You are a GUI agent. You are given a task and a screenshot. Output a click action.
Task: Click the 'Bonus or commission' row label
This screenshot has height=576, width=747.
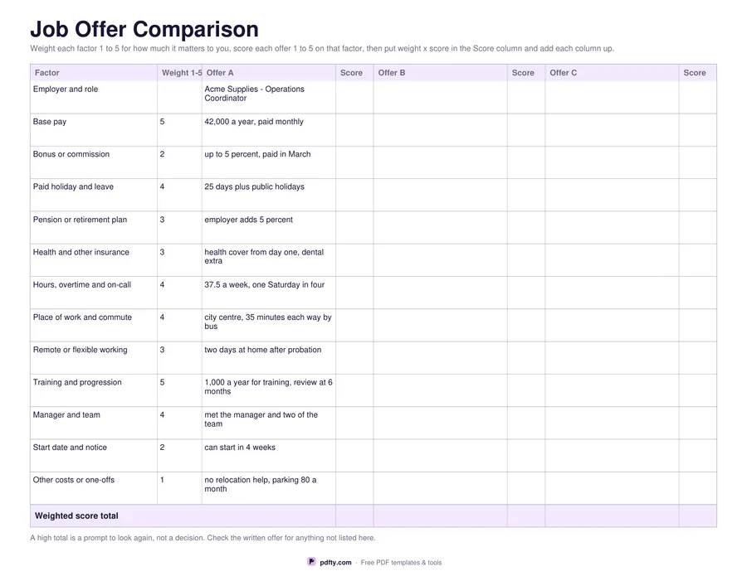[x=71, y=154]
